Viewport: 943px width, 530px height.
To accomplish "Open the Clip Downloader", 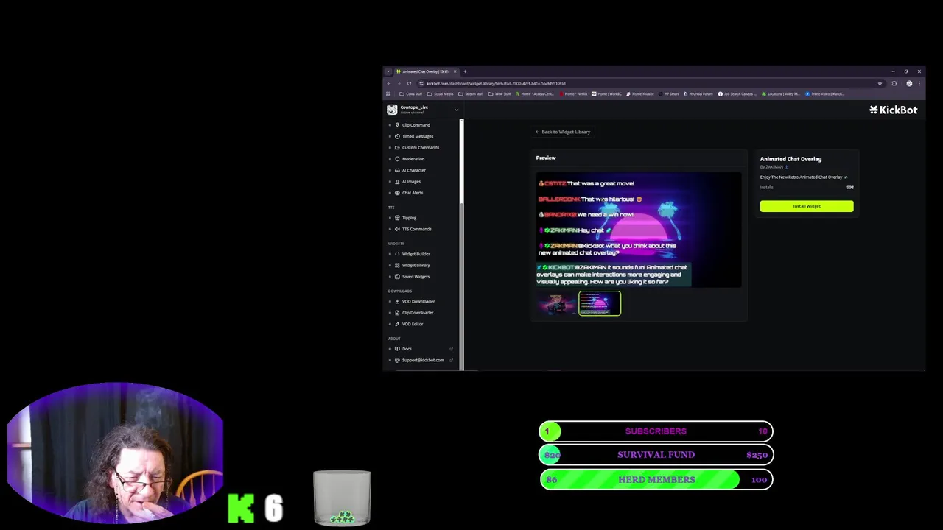I will [417, 313].
